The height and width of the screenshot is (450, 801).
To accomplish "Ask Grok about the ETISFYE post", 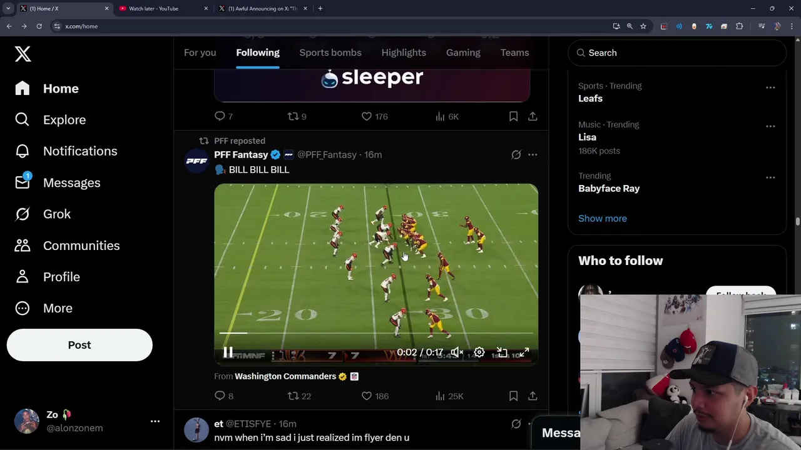I will [x=516, y=424].
